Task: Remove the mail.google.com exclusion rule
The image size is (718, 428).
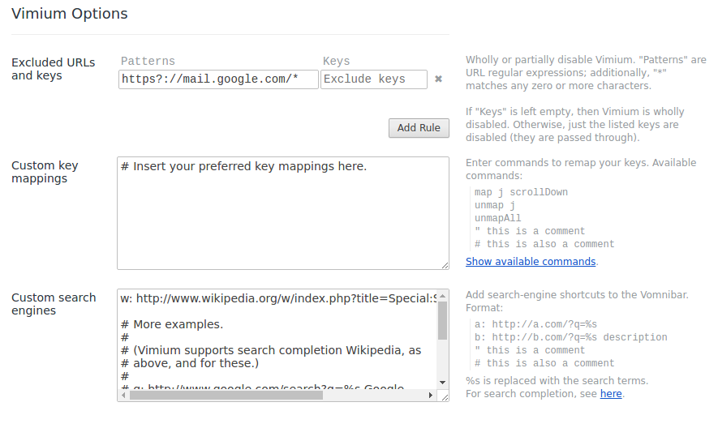Action: coord(438,79)
